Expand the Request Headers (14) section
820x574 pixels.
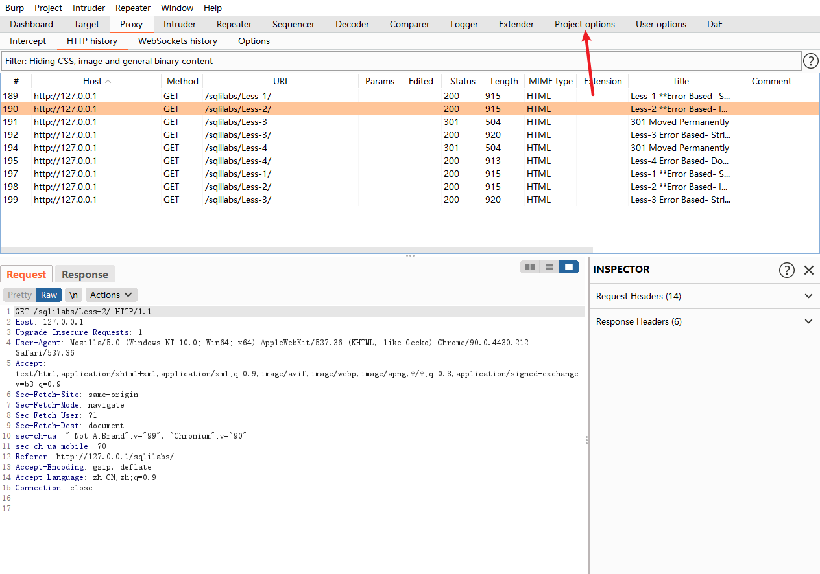pyautogui.click(x=704, y=296)
